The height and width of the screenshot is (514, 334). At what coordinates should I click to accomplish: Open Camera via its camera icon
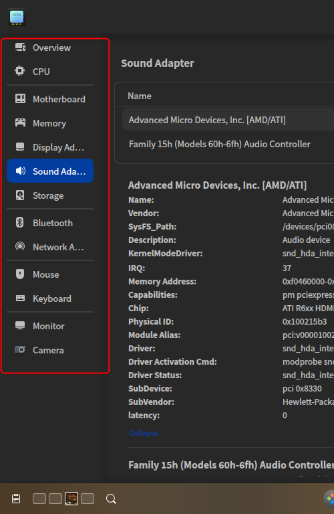pyautogui.click(x=20, y=349)
